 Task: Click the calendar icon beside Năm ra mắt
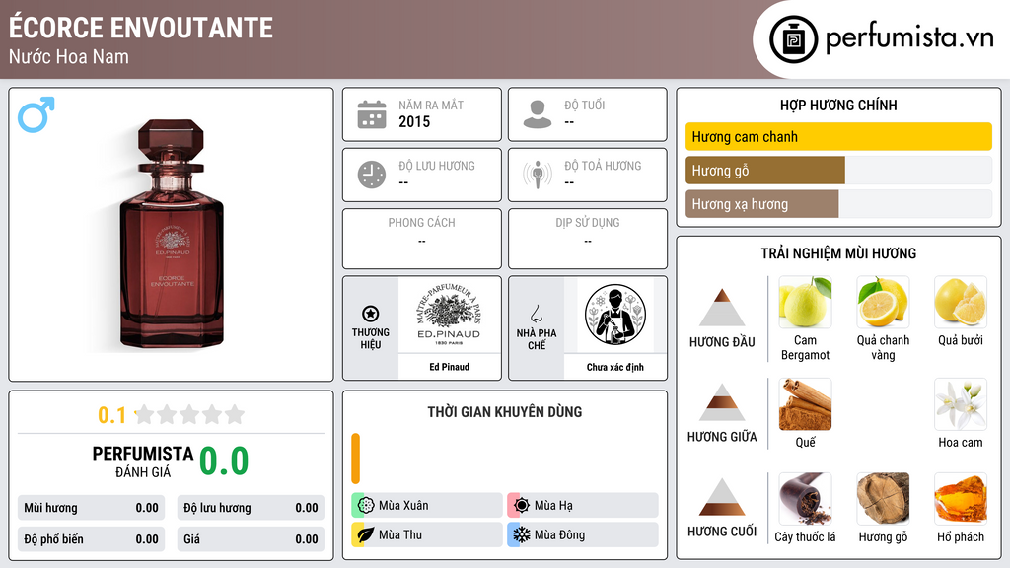372,114
